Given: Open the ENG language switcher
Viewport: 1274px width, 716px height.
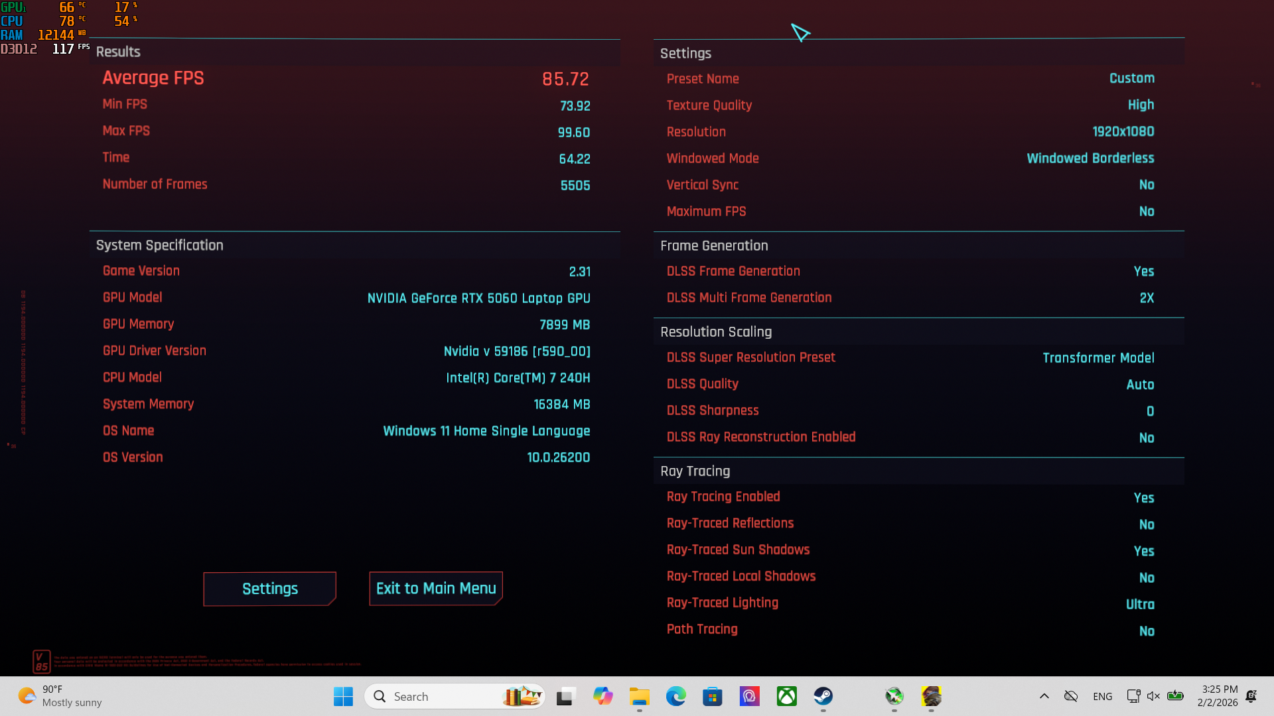Looking at the screenshot, I should pos(1102,696).
